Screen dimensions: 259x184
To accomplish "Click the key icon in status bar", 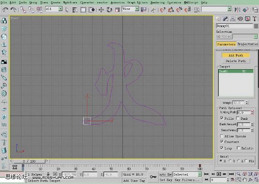I will pyautogui.click(x=154, y=177).
